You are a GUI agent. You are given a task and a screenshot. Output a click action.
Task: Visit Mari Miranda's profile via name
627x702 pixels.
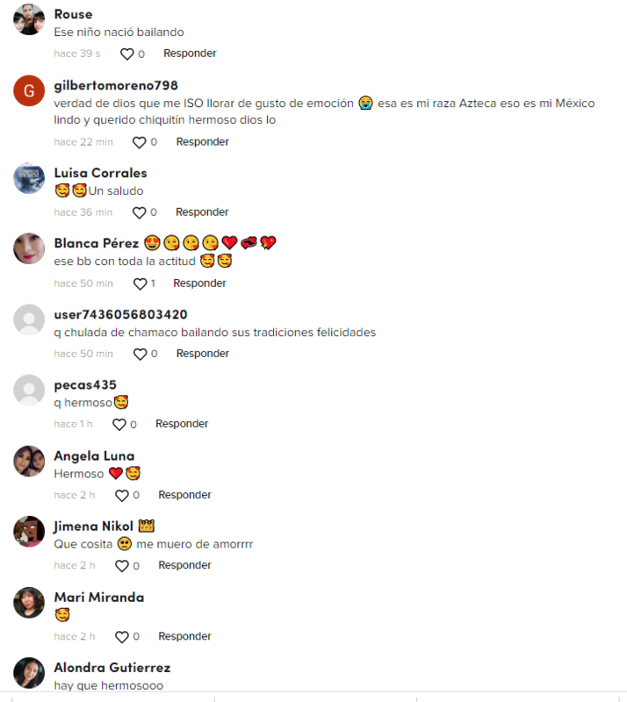[99, 598]
